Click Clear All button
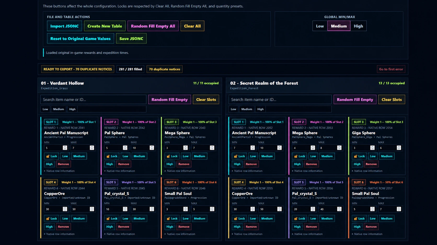The height and width of the screenshot is (245, 437). (x=192, y=26)
